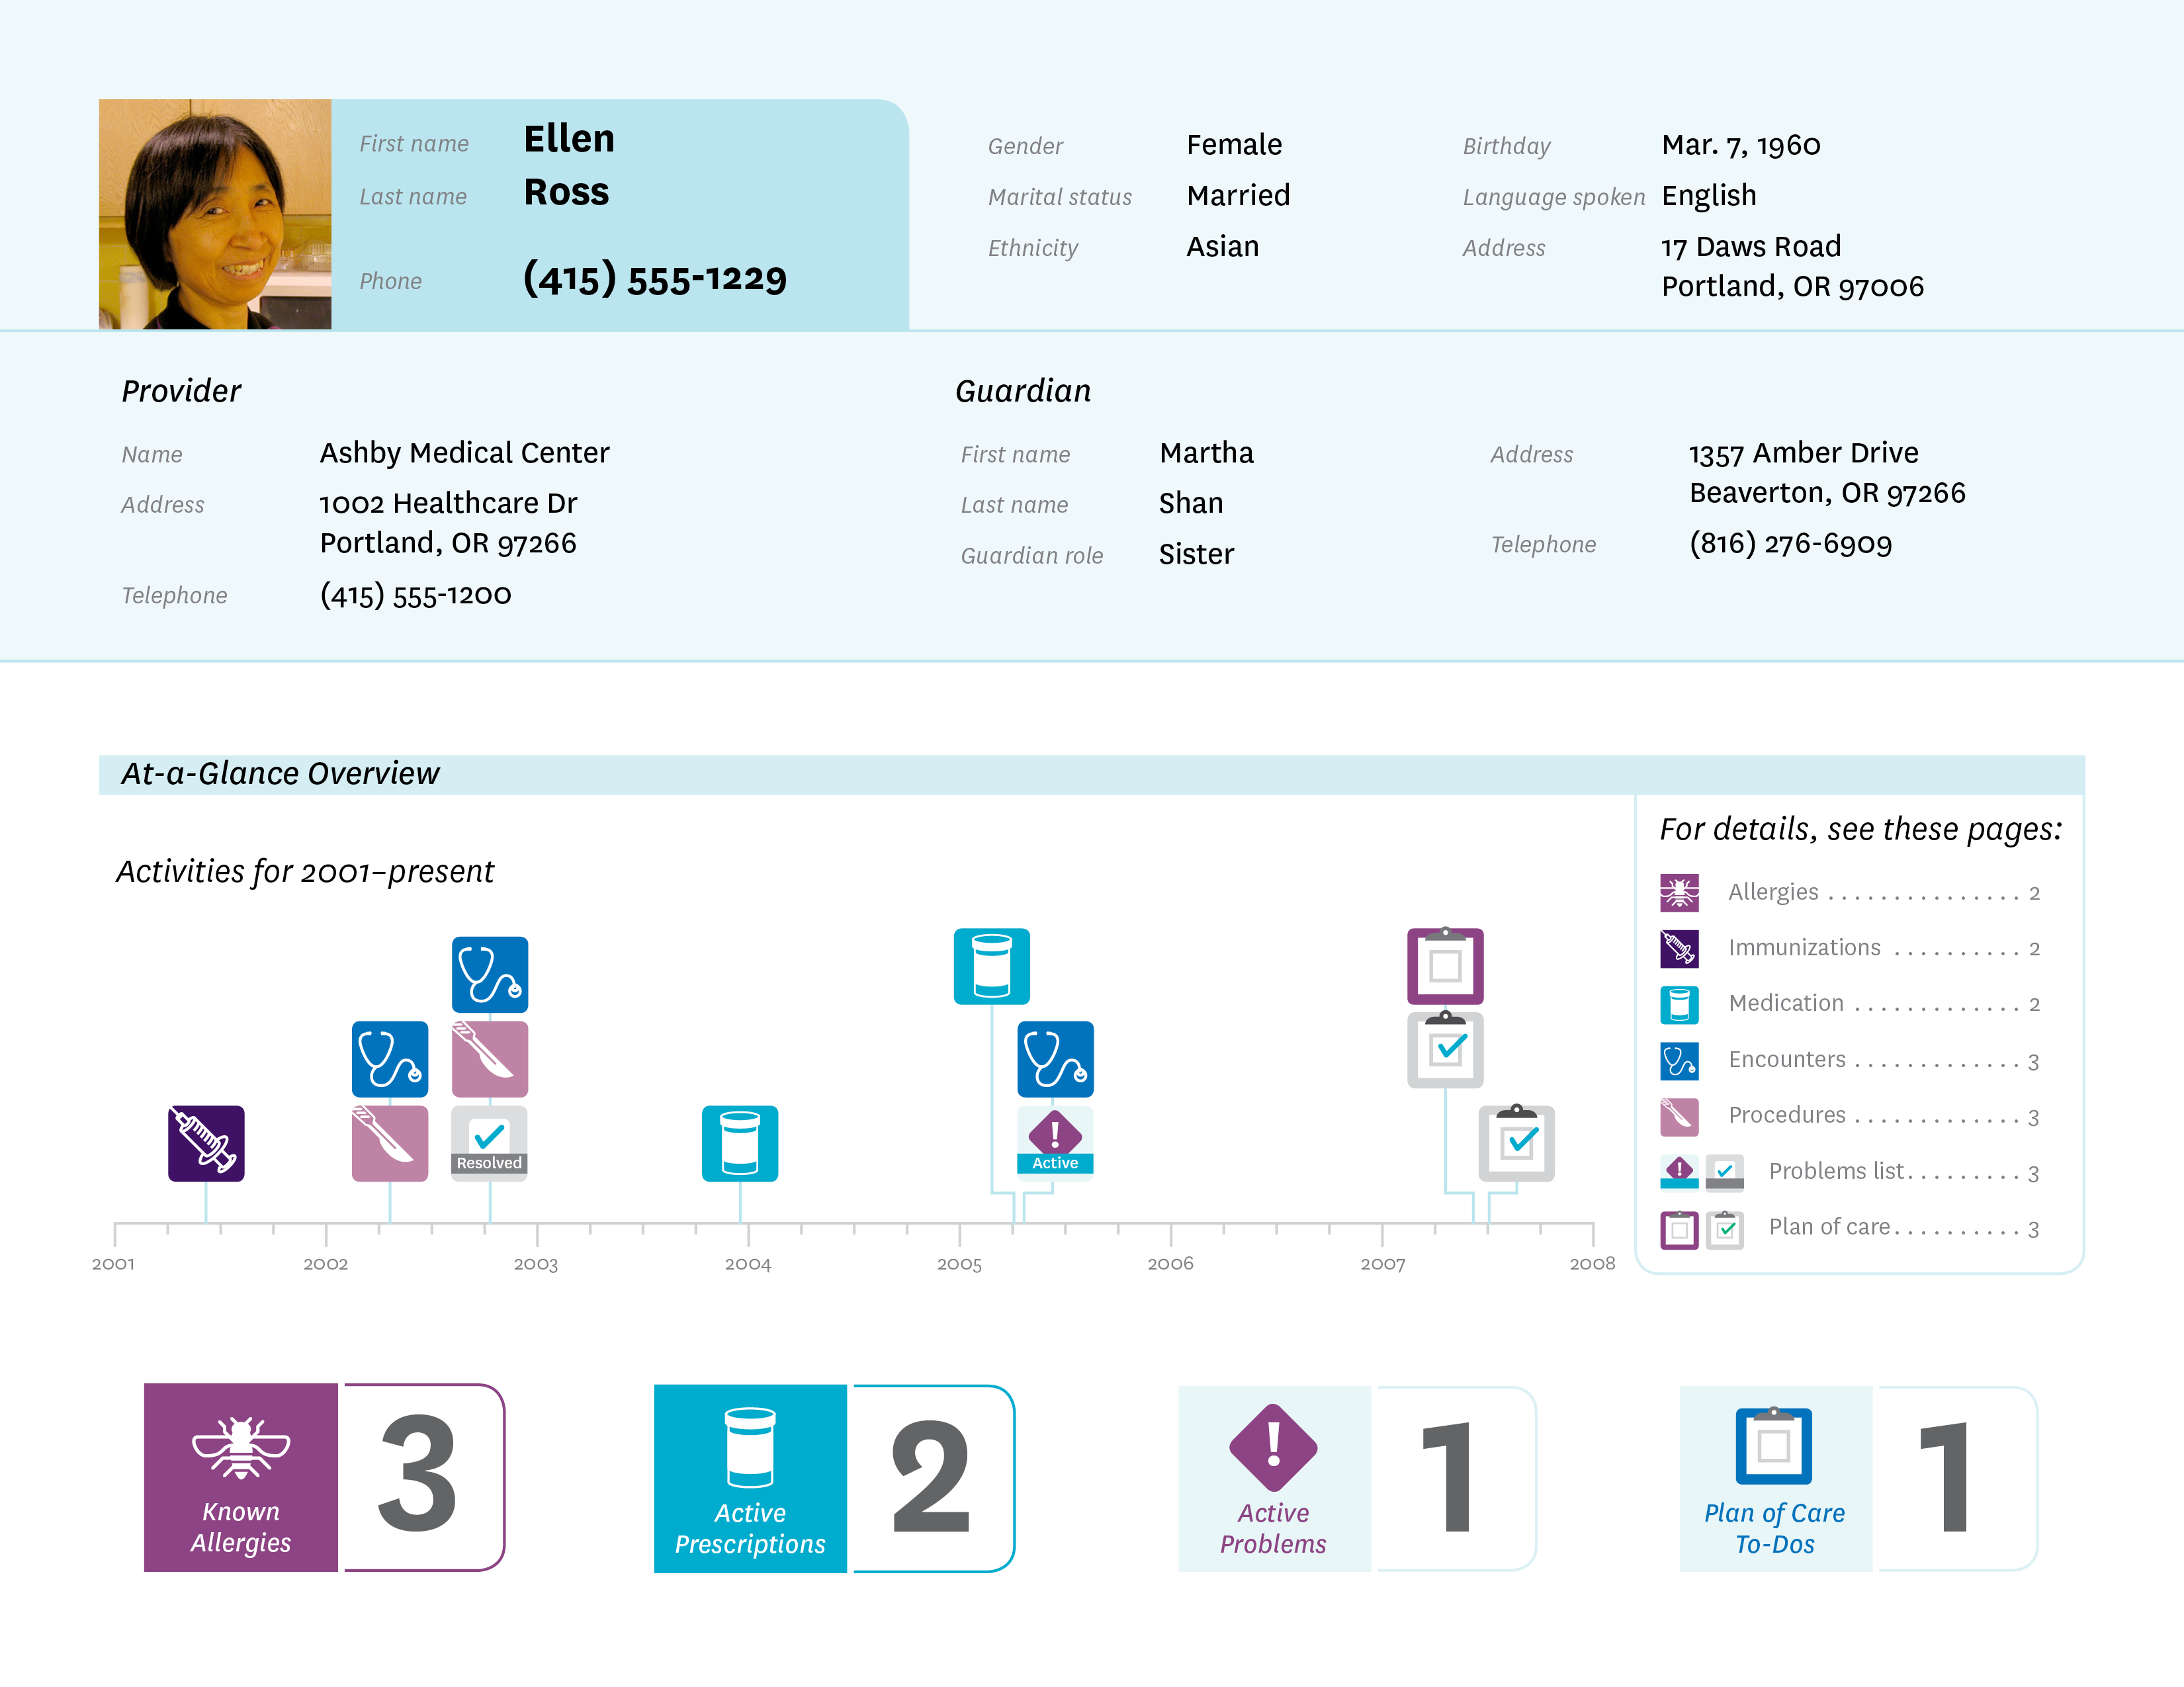Click Ellen Ross's profile photo
The width and height of the screenshot is (2184, 1687).
[x=215, y=214]
